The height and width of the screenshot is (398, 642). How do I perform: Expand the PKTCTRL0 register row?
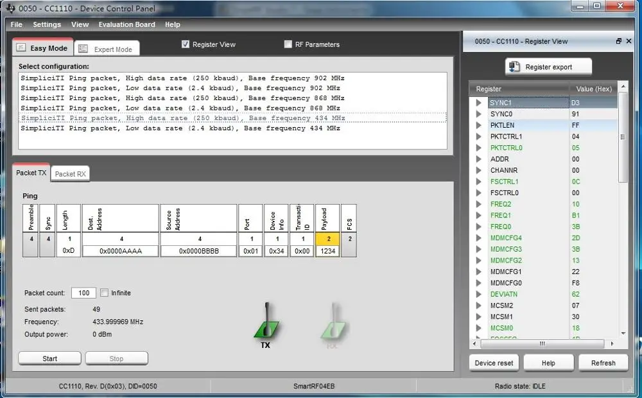click(479, 148)
